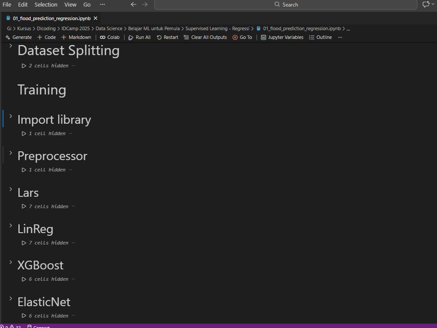
Task: Open more actions beside Dataset Splitting hidden cells
Action: (73, 66)
